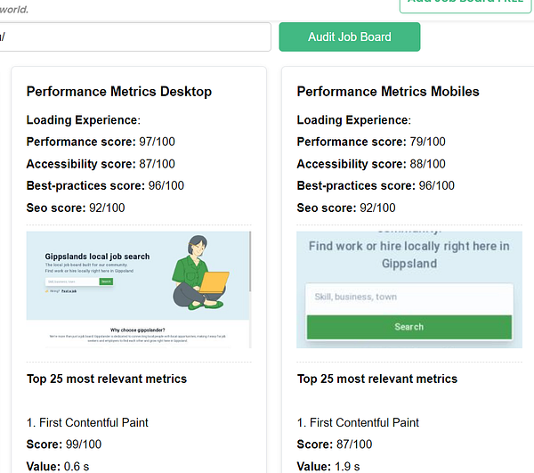Click the green Search button in desktop preview
This screenshot has width=534, height=473.
106,281
